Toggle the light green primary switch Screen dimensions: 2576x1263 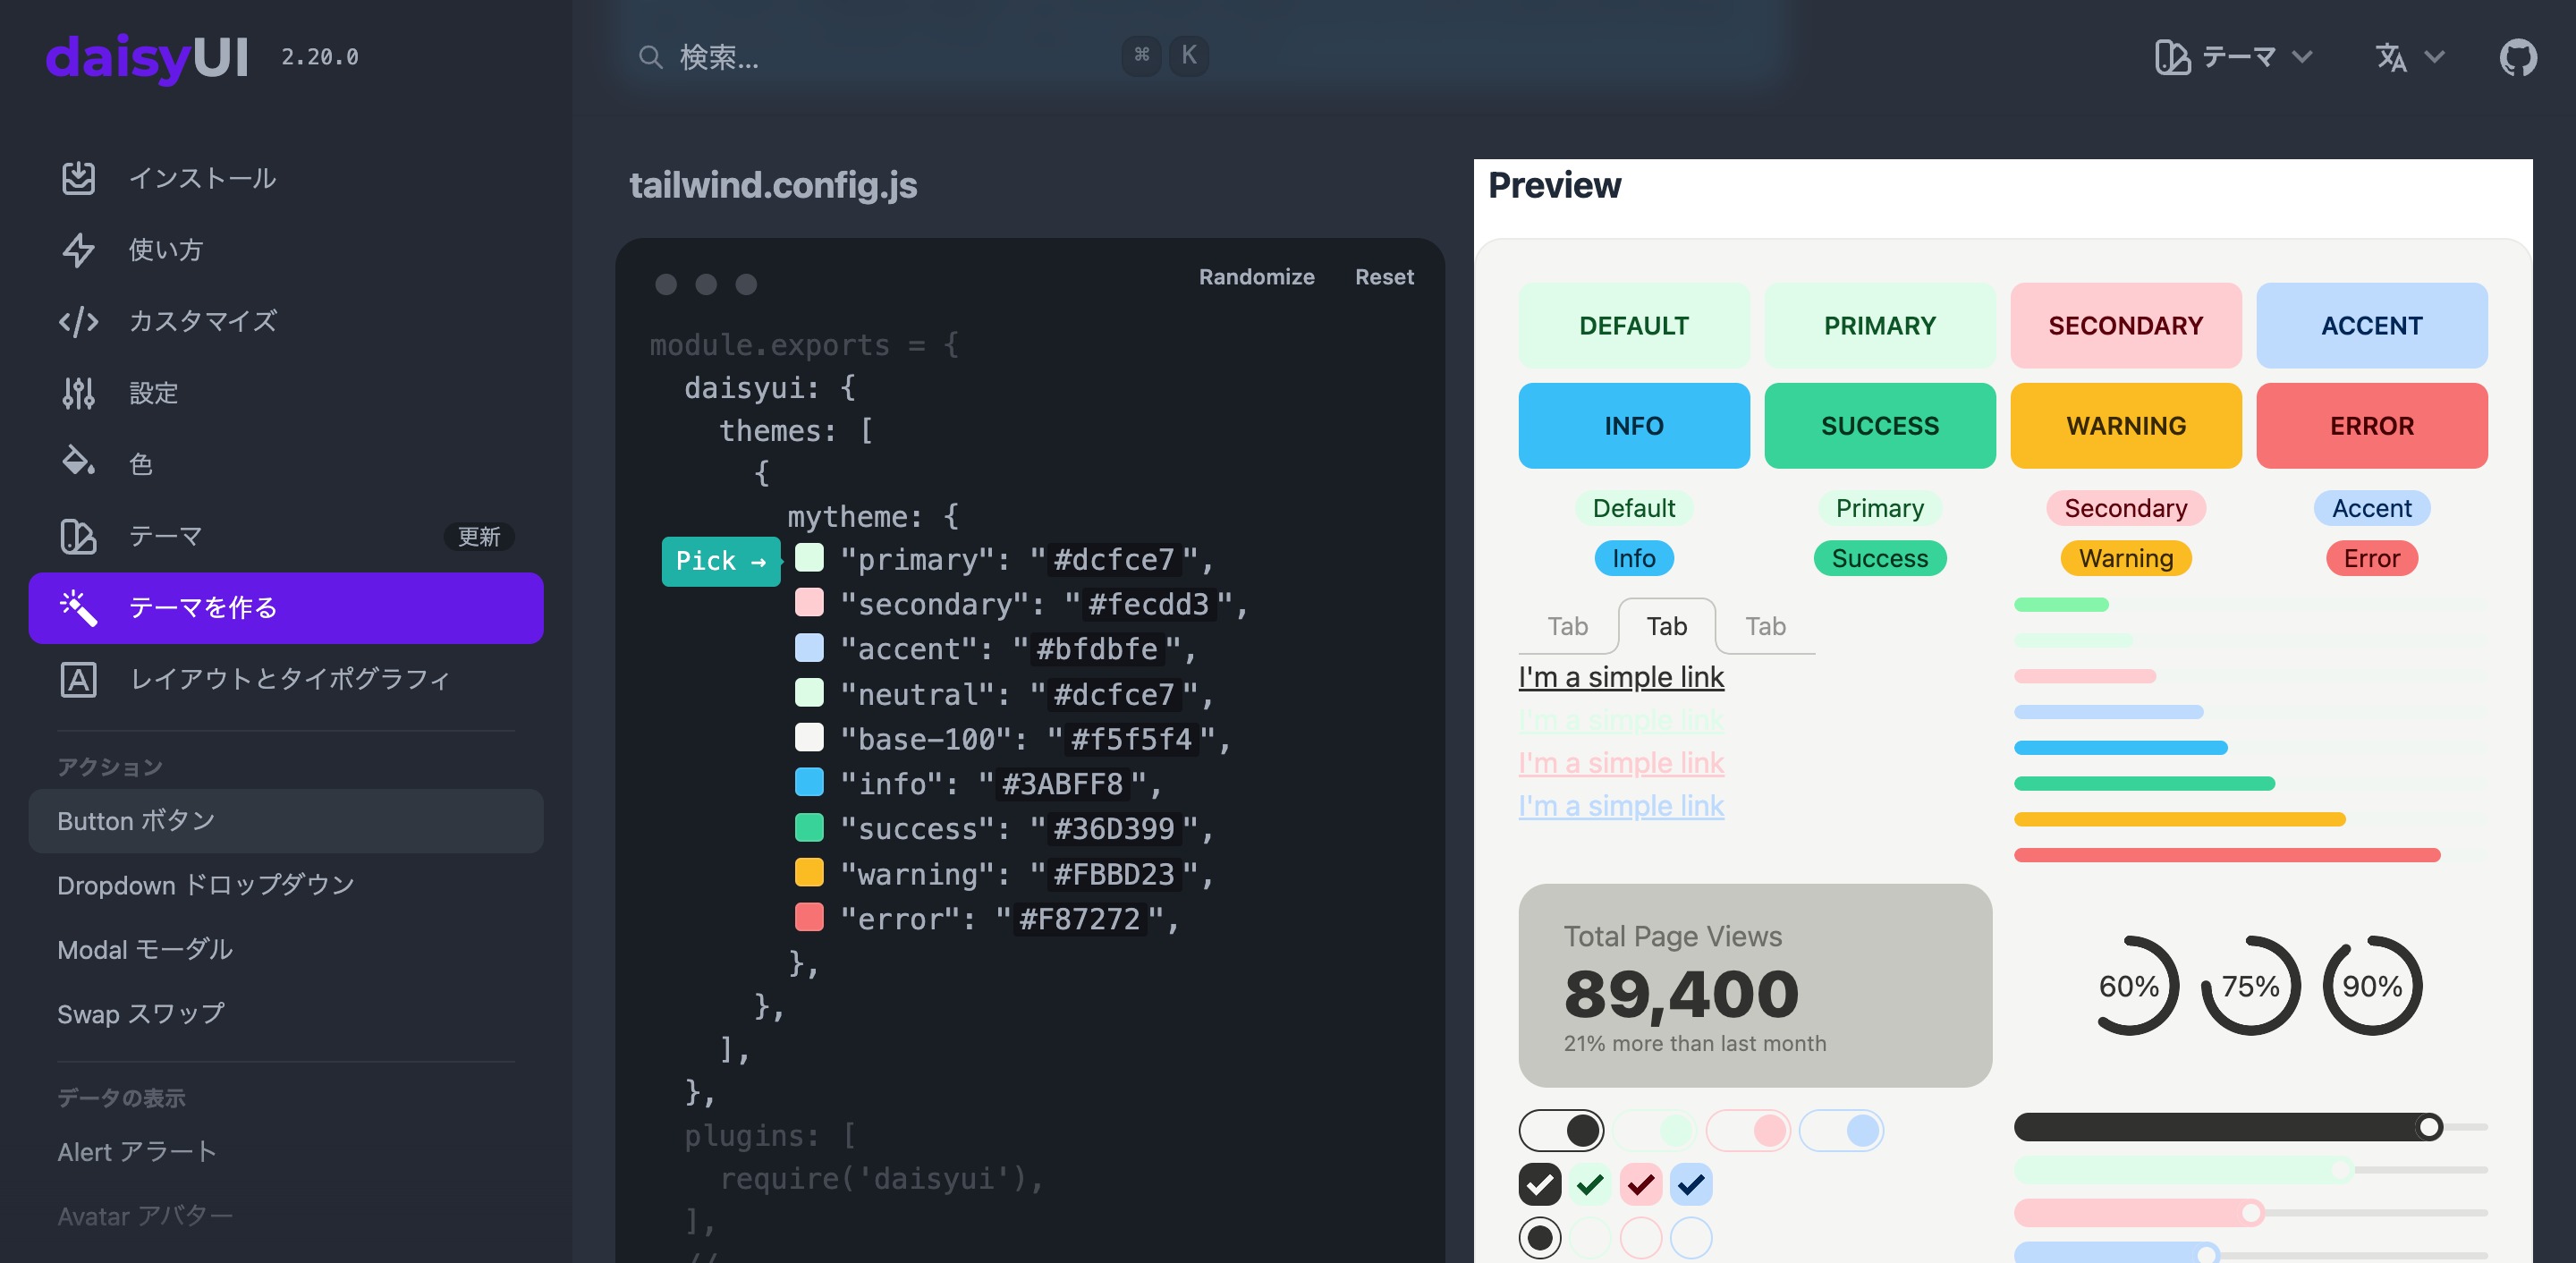pos(1654,1130)
